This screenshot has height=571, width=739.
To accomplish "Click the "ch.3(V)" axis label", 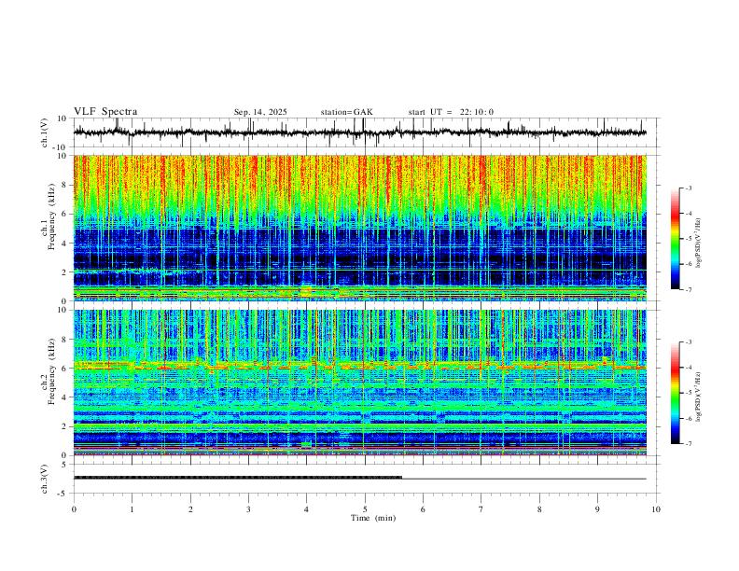I will click(45, 479).
